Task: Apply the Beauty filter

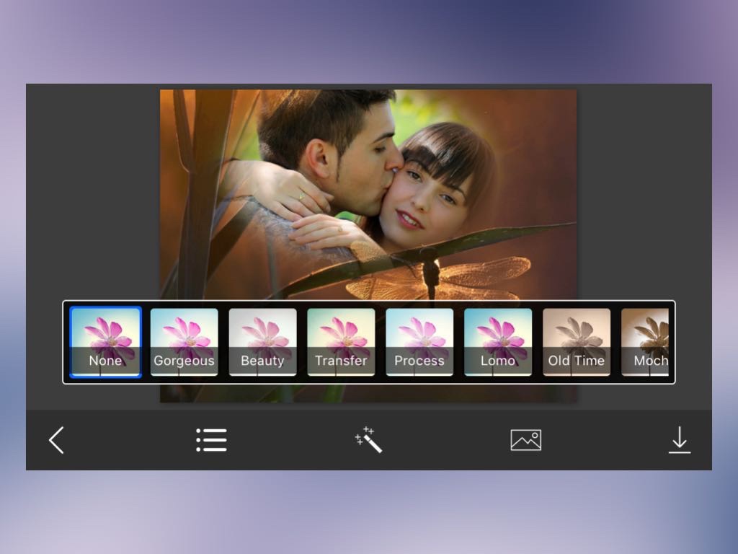Action: 262,342
